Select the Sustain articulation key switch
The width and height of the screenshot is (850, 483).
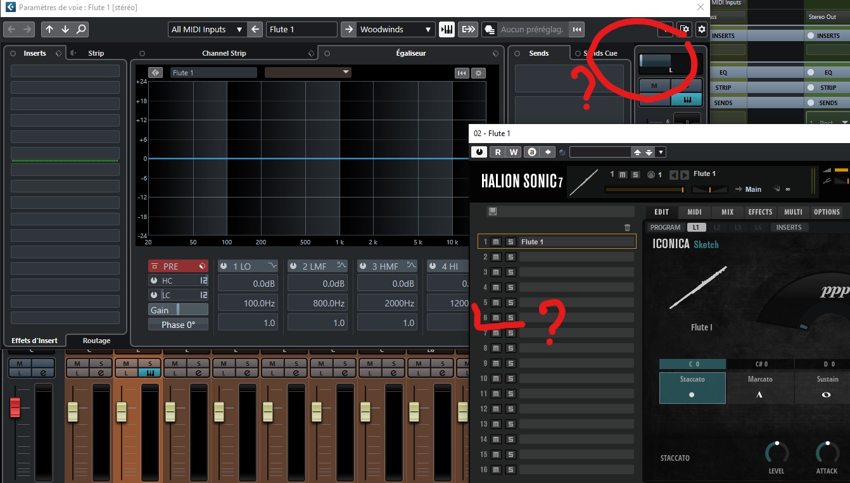click(x=826, y=387)
